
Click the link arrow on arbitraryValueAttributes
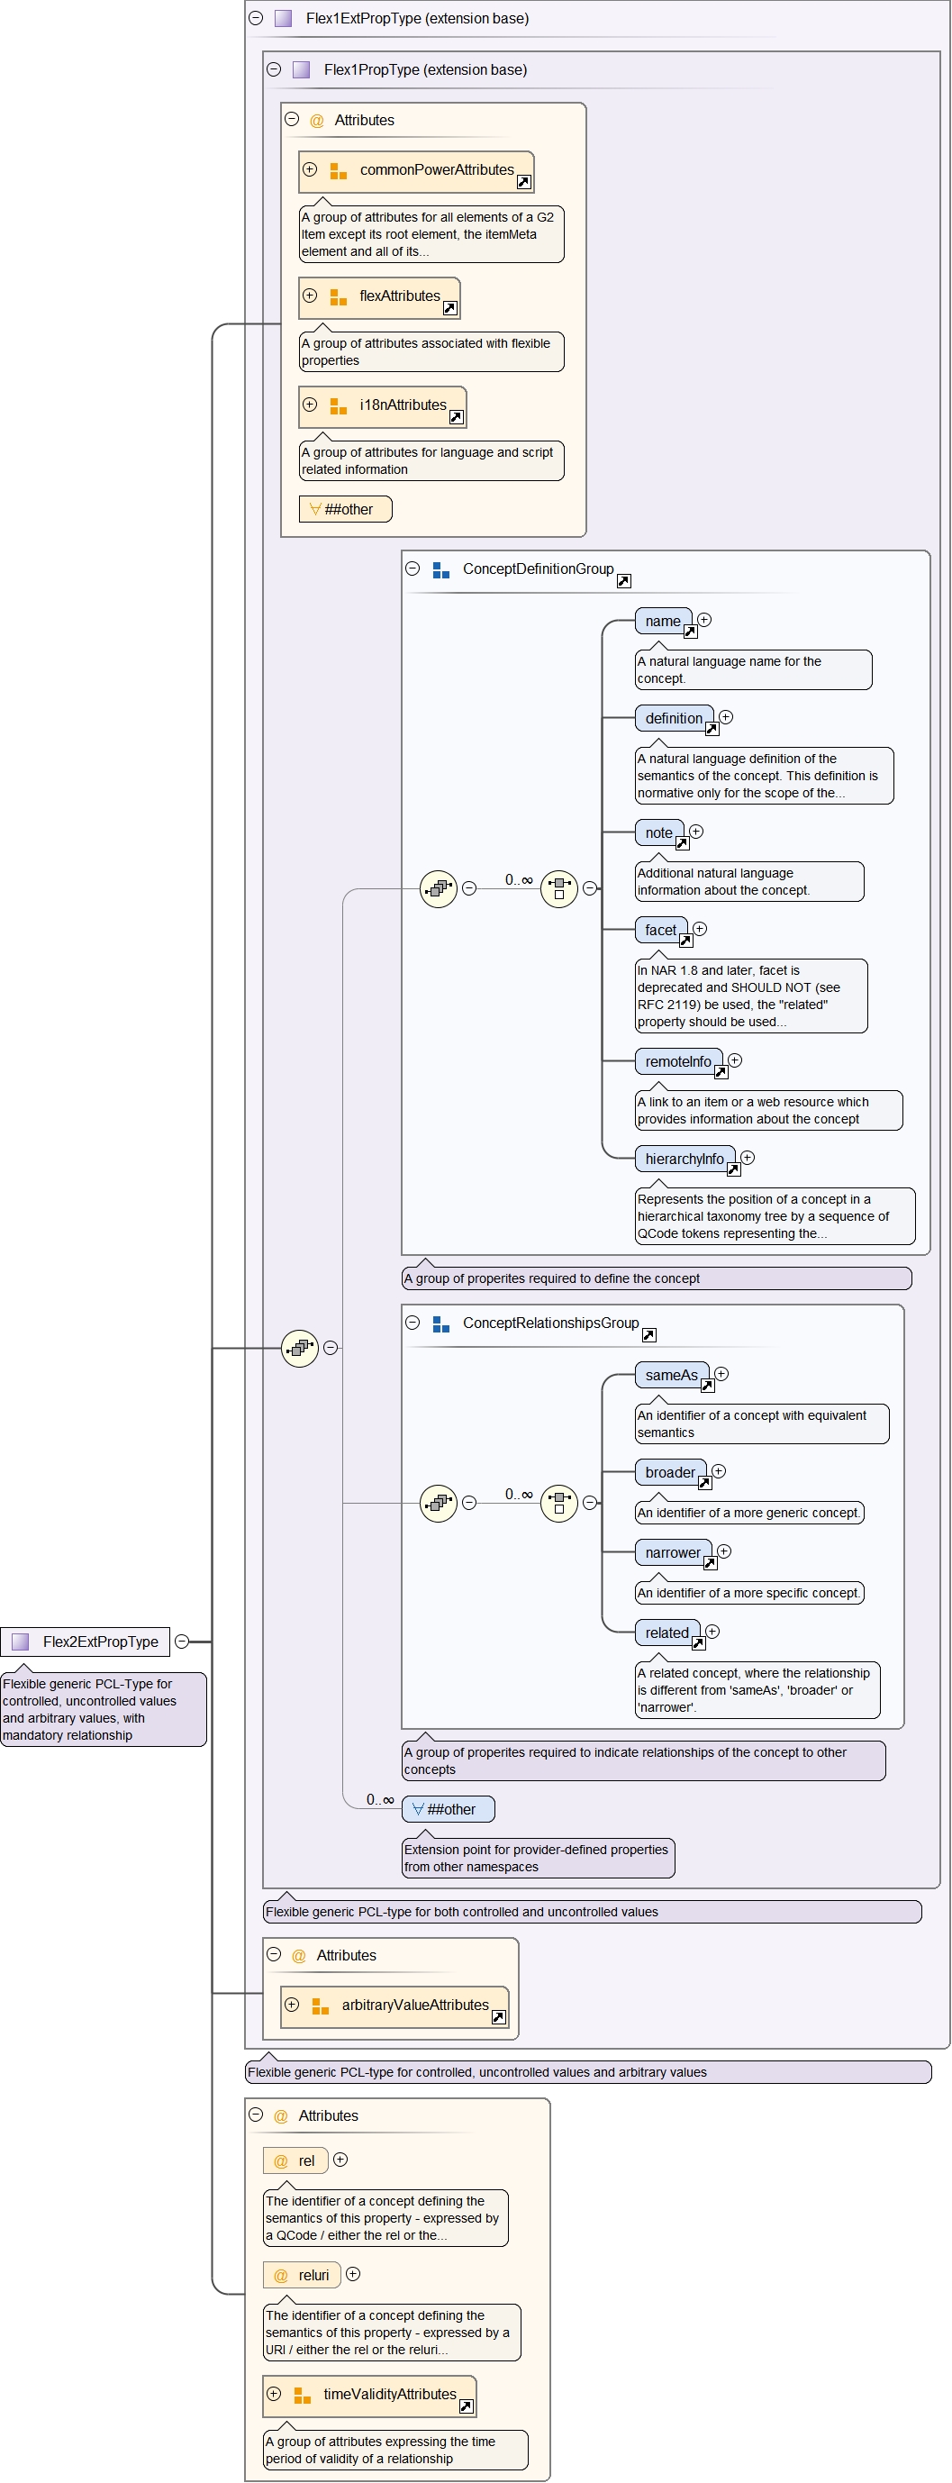coord(498,2017)
